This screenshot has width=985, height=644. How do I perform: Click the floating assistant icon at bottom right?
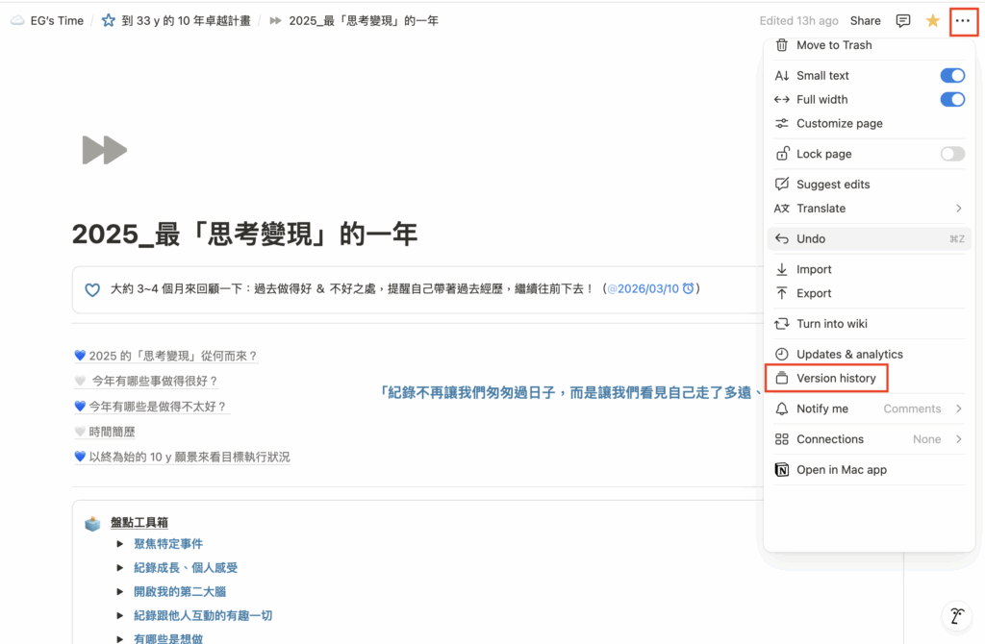[956, 616]
